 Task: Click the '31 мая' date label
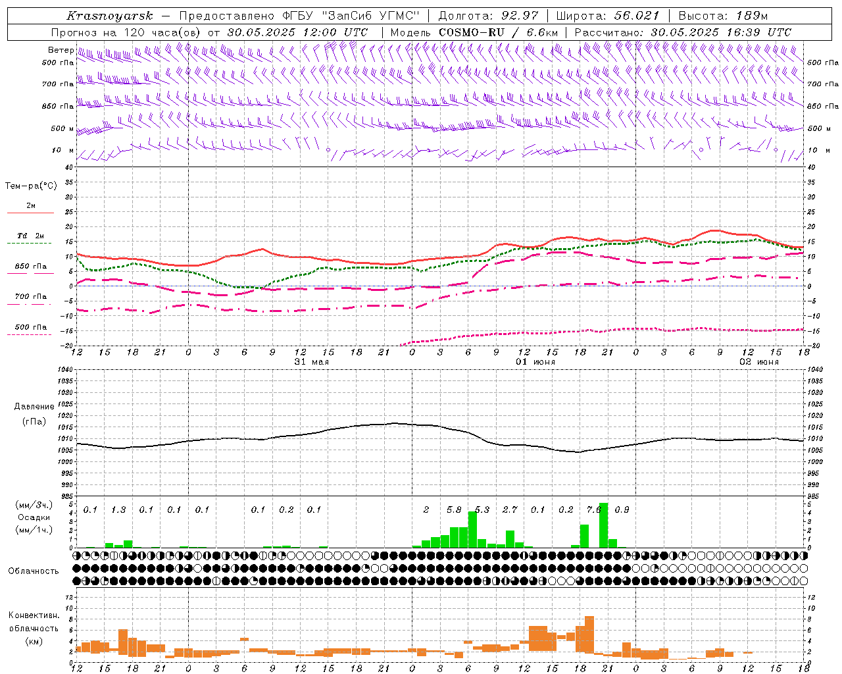pyautogui.click(x=312, y=362)
